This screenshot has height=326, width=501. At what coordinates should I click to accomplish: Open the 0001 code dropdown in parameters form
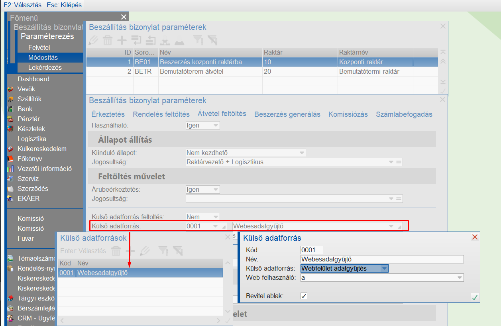(x=216, y=226)
